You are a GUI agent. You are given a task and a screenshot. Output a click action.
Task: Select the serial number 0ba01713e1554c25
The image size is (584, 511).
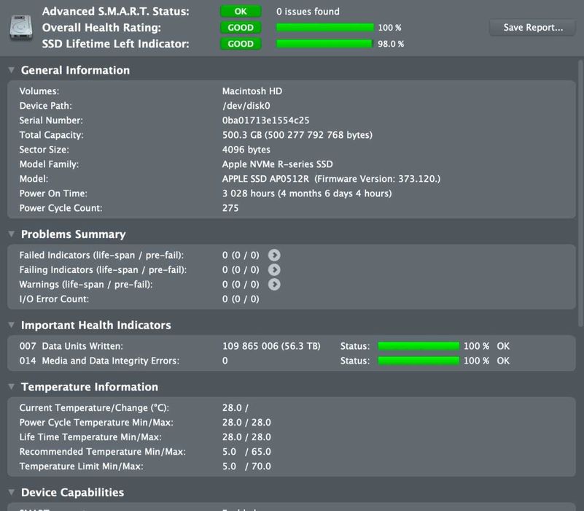pos(265,120)
